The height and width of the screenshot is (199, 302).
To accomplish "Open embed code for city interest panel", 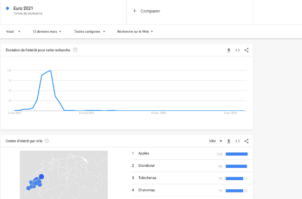I will coord(237,141).
